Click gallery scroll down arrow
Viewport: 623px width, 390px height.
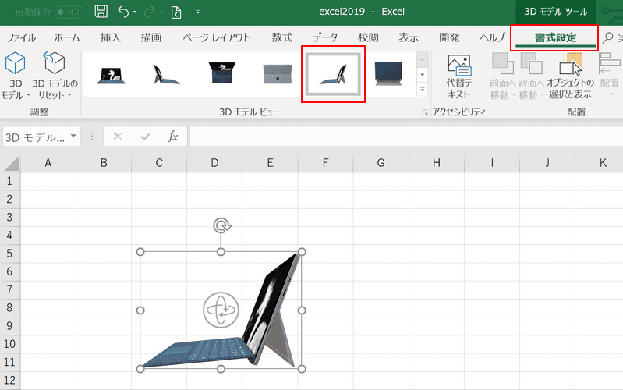[423, 74]
